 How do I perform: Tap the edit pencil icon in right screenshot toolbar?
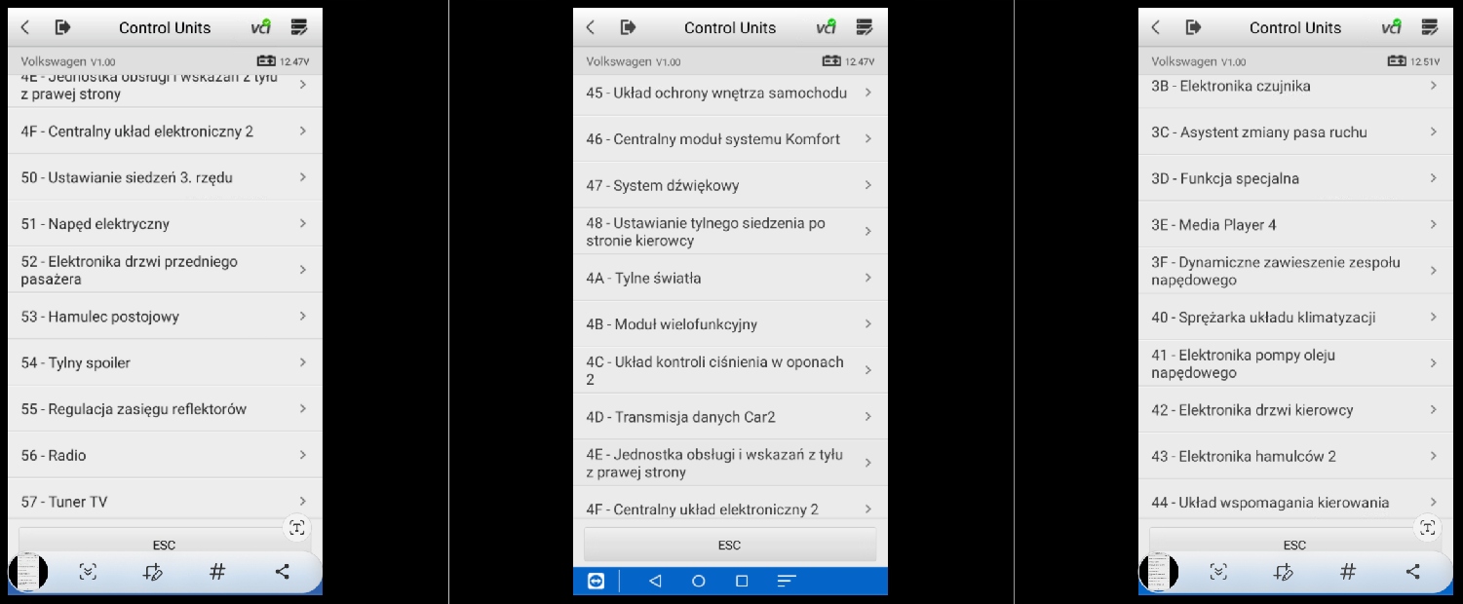click(1284, 572)
